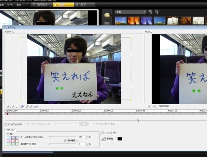Select the bottom-left green anchor box
This screenshot has width=207, height=157.
tap(8, 144)
